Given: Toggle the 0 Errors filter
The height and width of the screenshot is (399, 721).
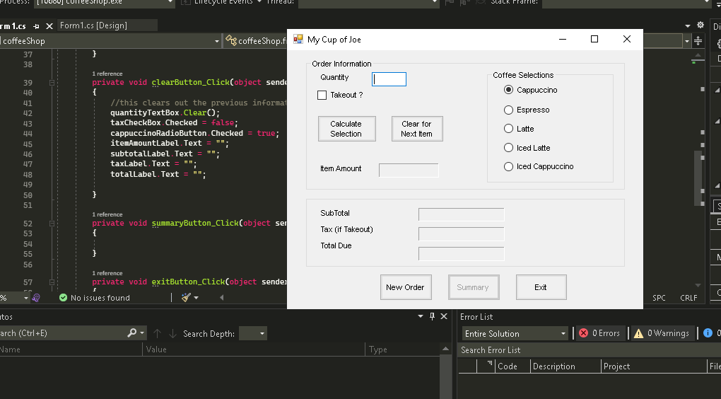Looking at the screenshot, I should coord(599,333).
